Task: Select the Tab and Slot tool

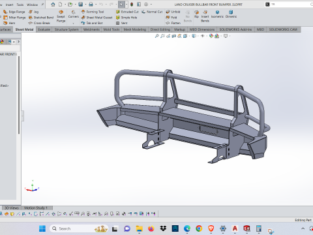Action: tap(92, 23)
